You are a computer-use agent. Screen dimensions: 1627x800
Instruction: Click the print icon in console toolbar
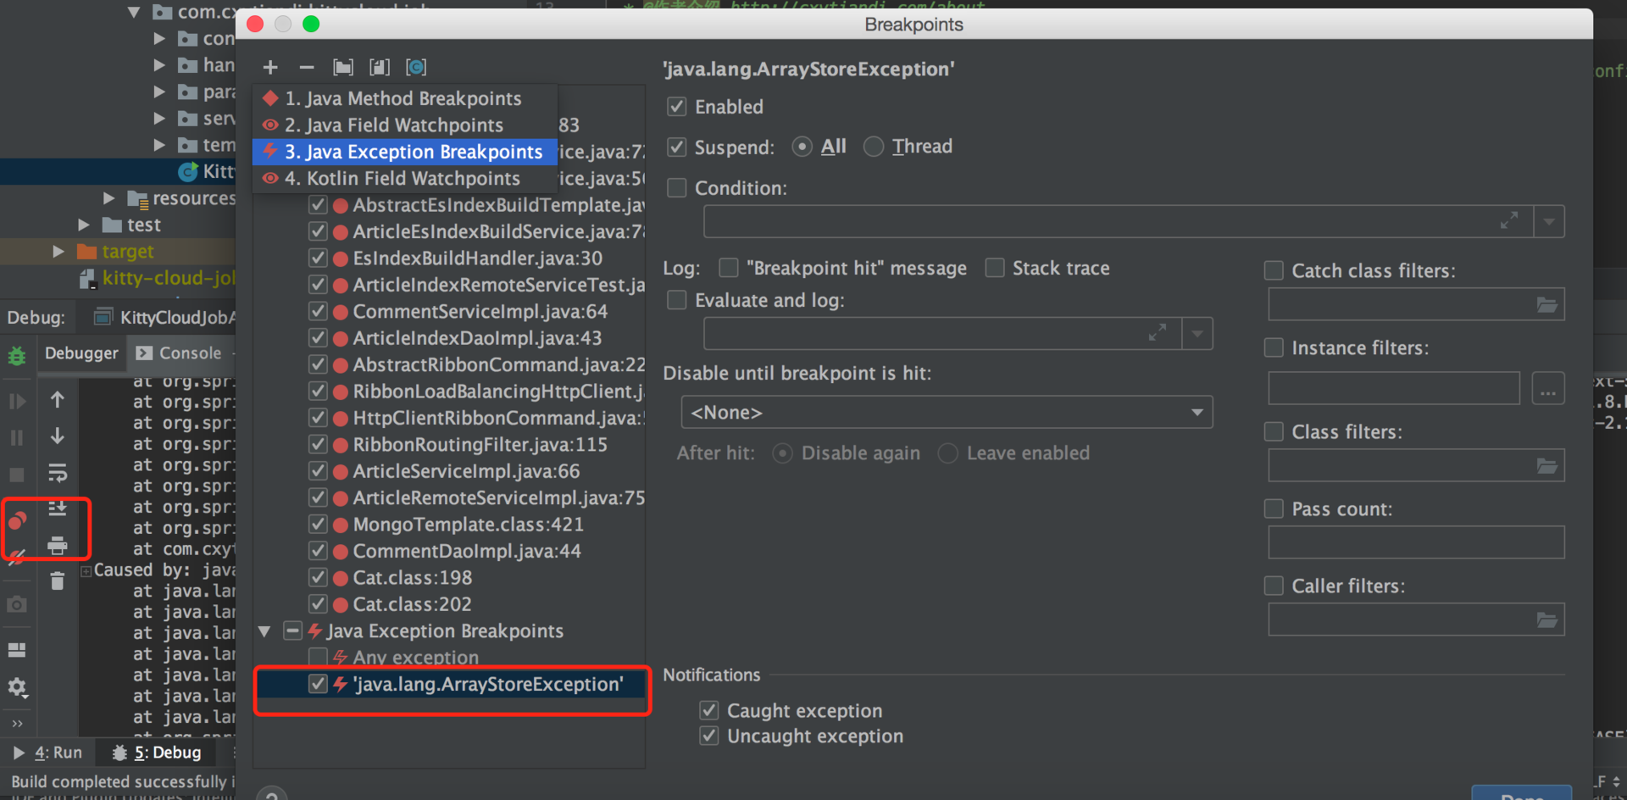(58, 545)
